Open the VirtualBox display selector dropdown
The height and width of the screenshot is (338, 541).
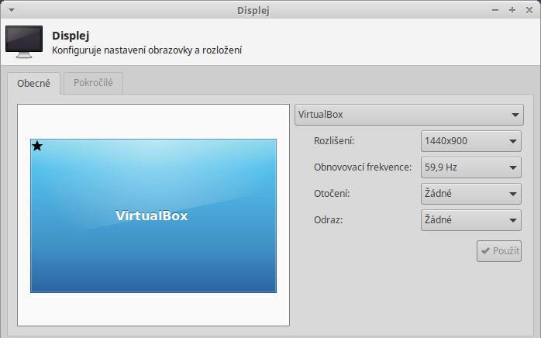point(409,115)
